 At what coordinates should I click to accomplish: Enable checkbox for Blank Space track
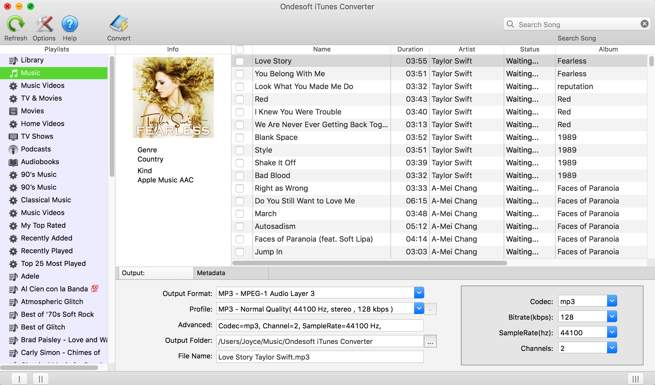(x=240, y=137)
